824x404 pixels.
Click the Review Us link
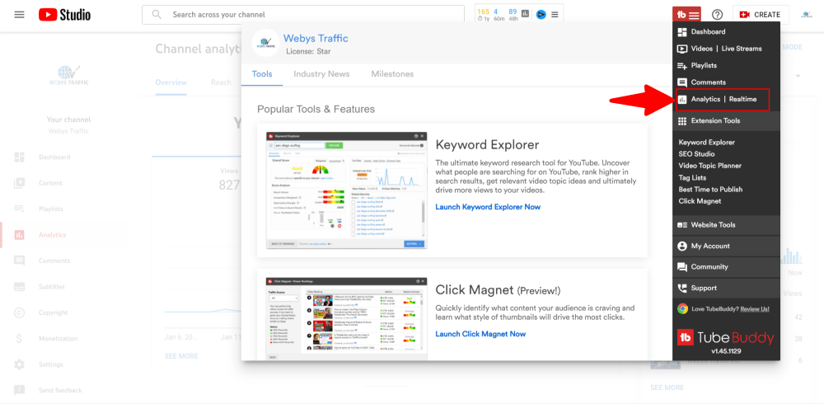755,309
